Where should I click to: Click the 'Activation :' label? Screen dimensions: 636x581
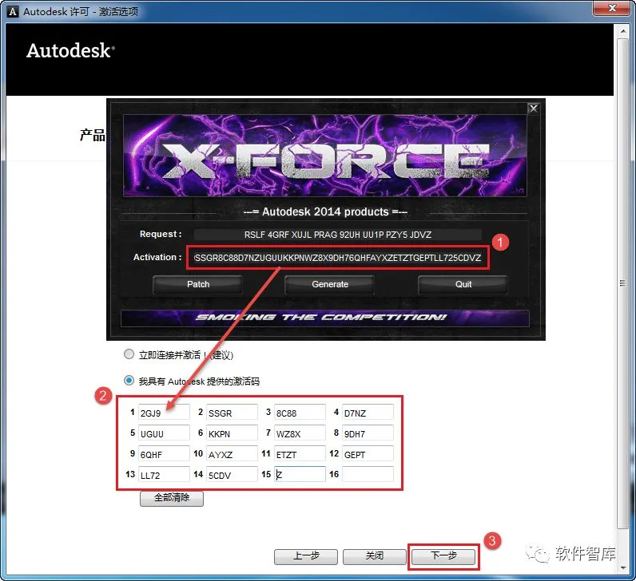point(157,257)
